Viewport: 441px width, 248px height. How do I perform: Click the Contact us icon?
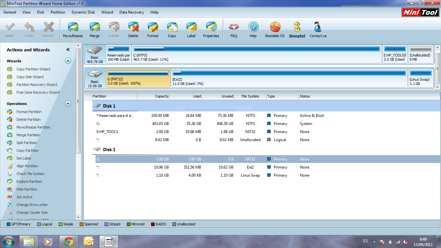point(318,27)
